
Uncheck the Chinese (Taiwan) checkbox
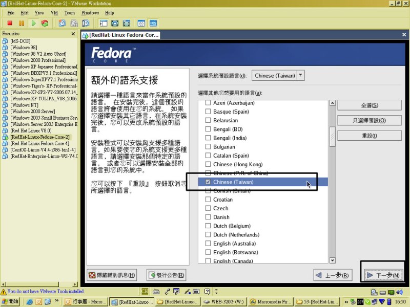208,182
